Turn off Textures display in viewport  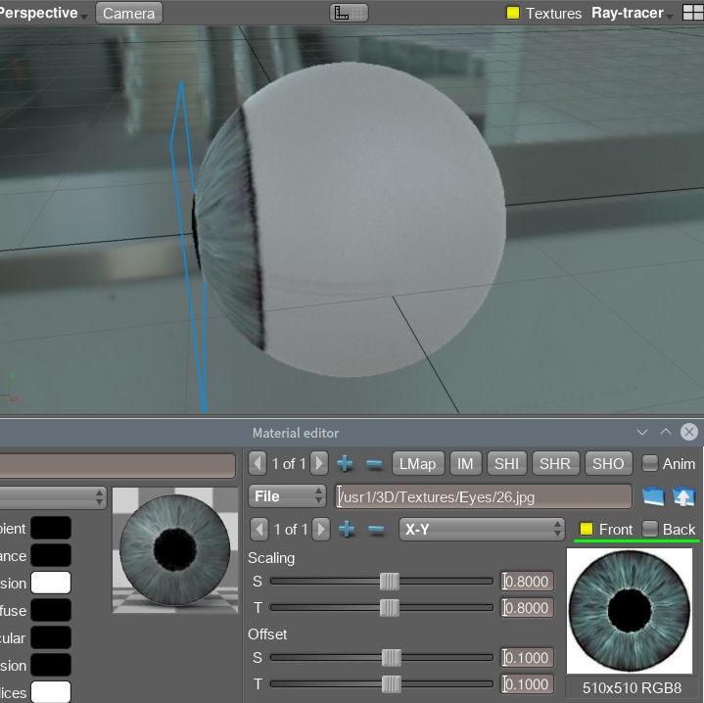(x=513, y=14)
